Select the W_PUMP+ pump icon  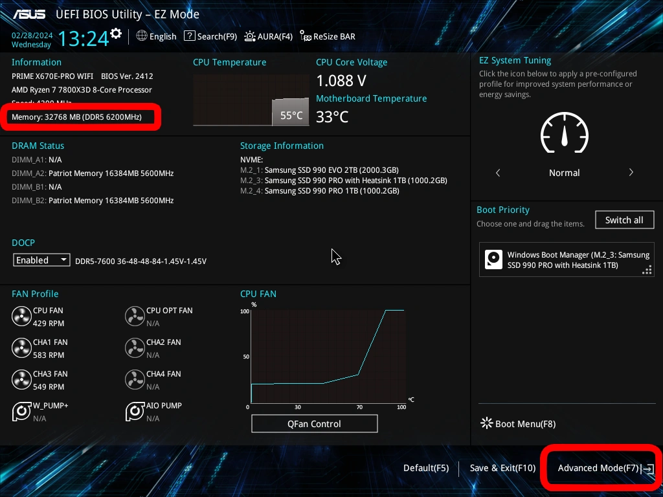pos(21,411)
